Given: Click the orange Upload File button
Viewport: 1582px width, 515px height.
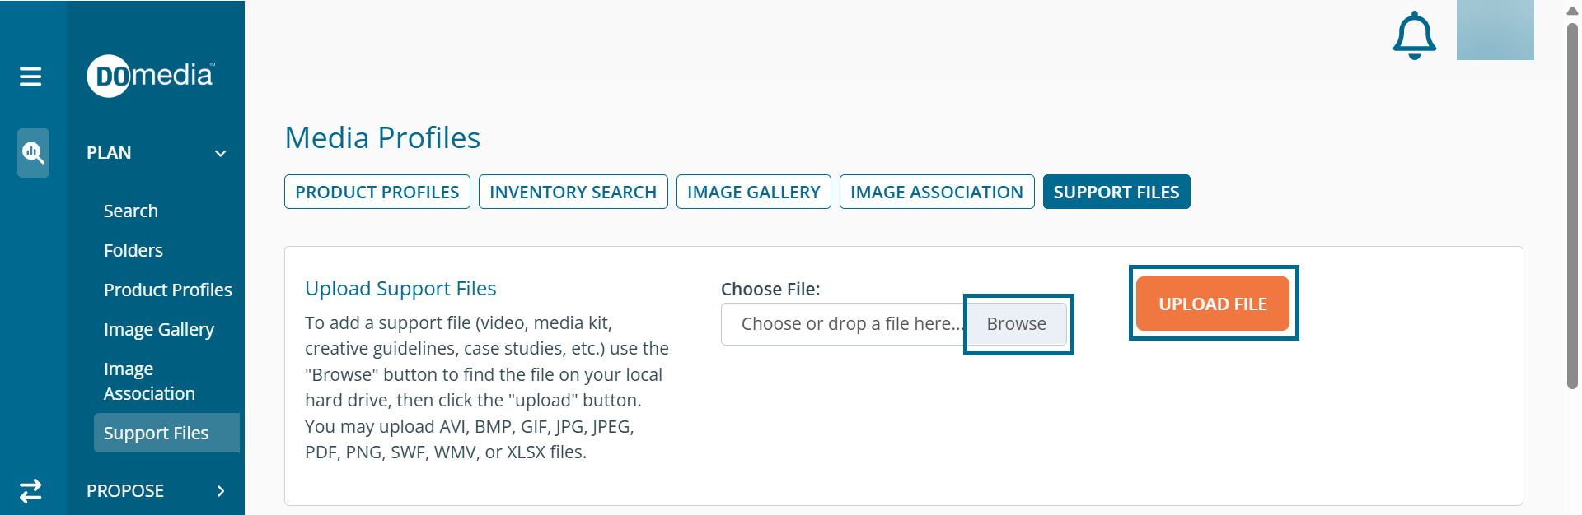Looking at the screenshot, I should tap(1212, 304).
